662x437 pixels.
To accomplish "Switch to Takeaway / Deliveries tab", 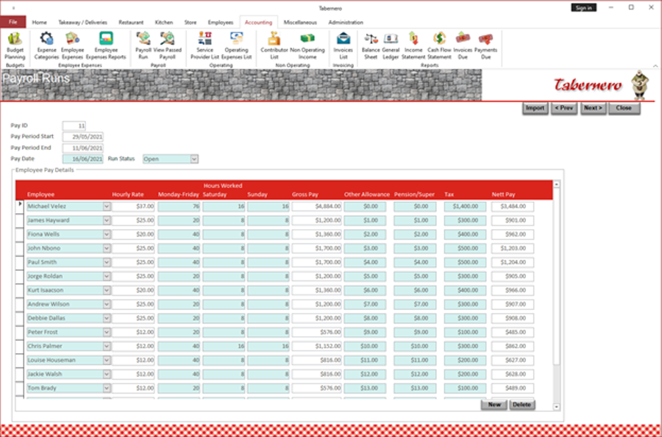I will [x=82, y=22].
